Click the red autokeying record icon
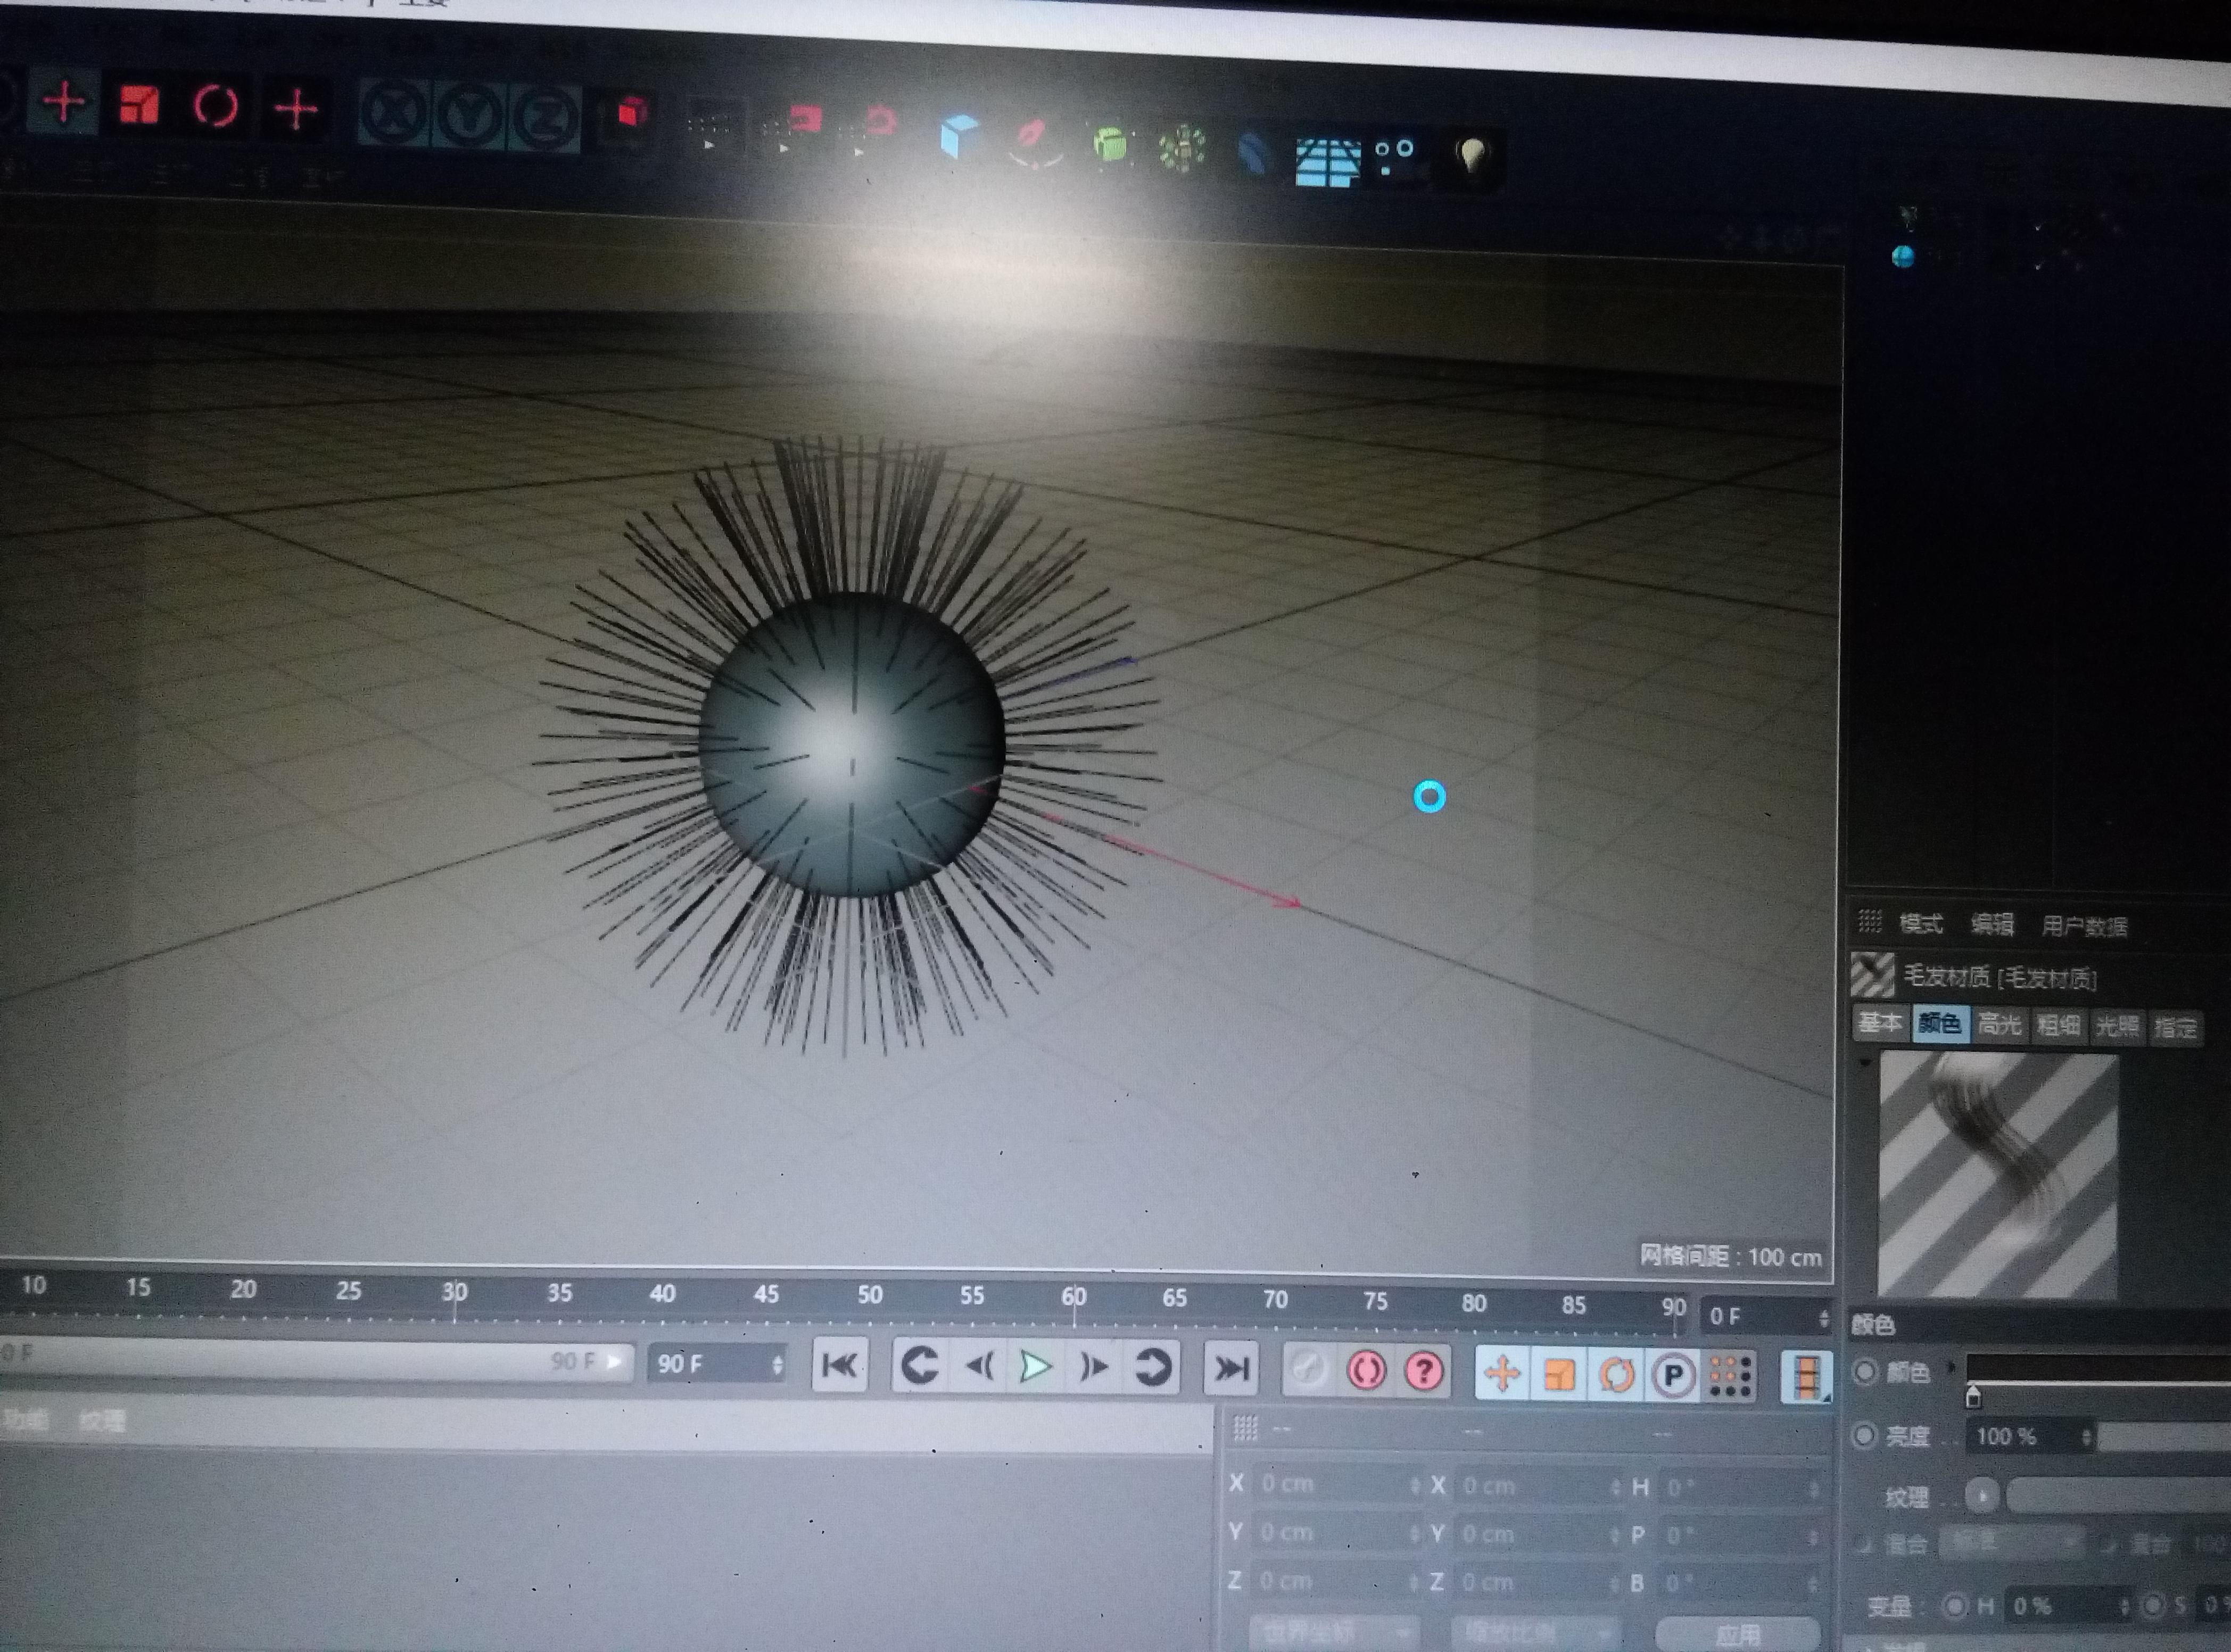The image size is (2231, 1652). 1366,1370
